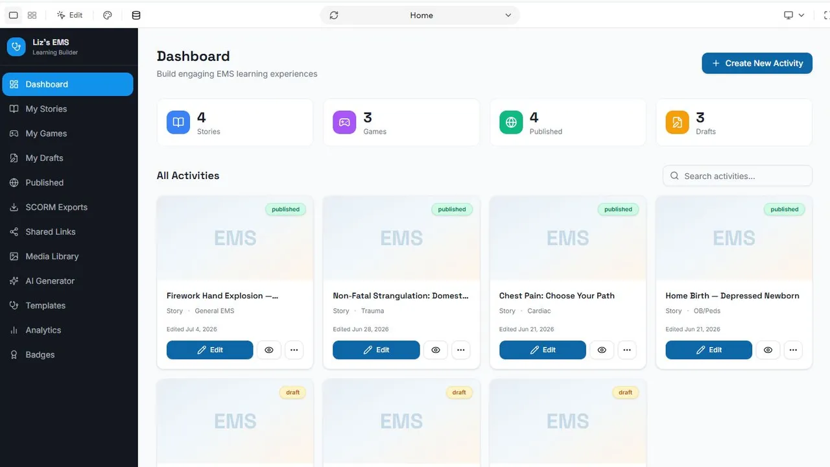Click the Non-Fatal Strangulation EMS thumbnail
This screenshot has width=830, height=467.
[401, 239]
